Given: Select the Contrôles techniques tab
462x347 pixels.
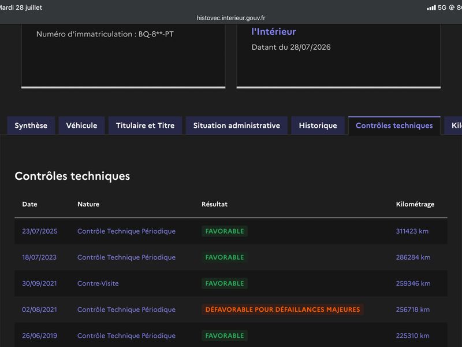Looking at the screenshot, I should (394, 125).
